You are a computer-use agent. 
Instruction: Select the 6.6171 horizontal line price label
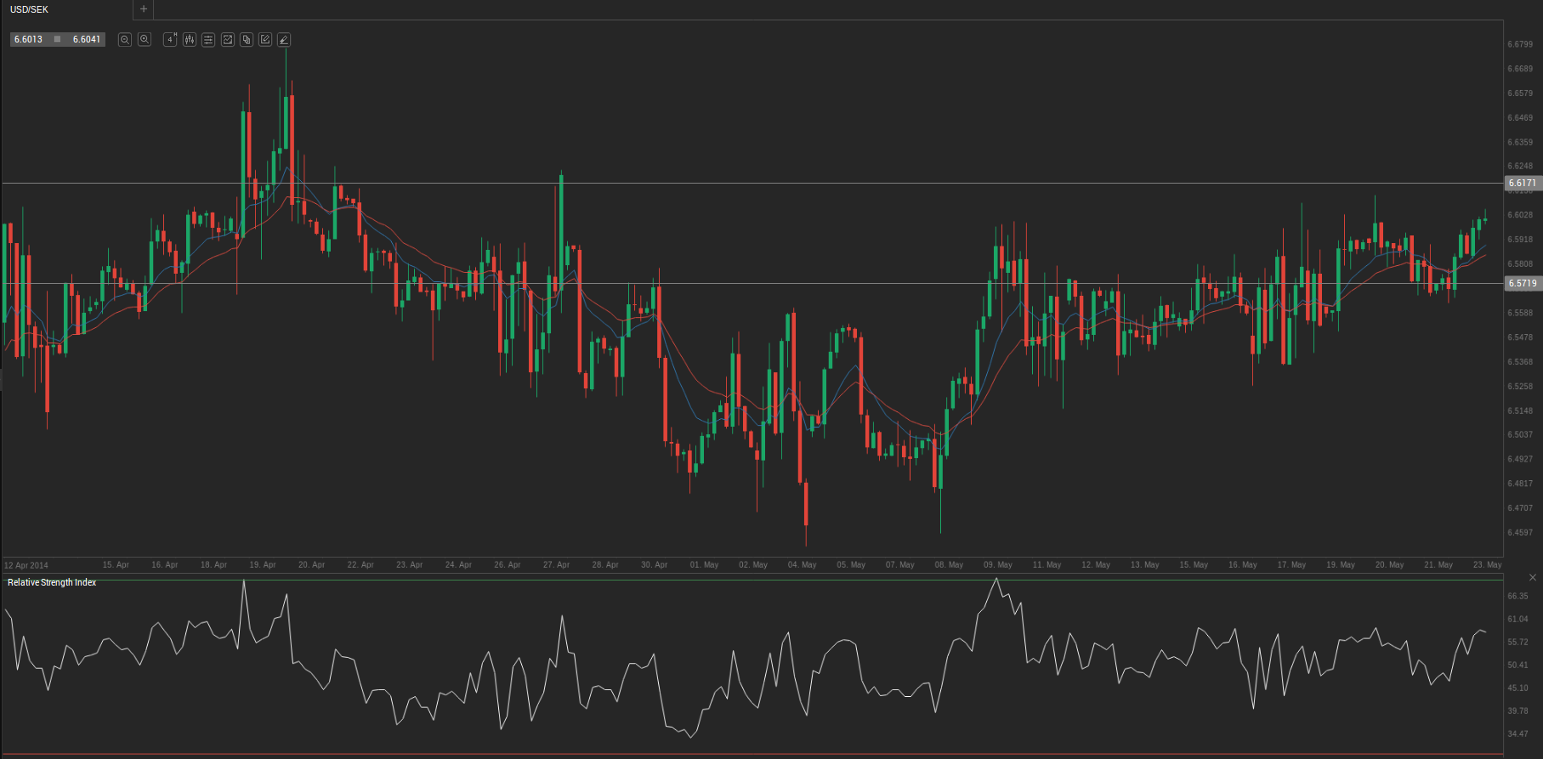coord(1522,183)
